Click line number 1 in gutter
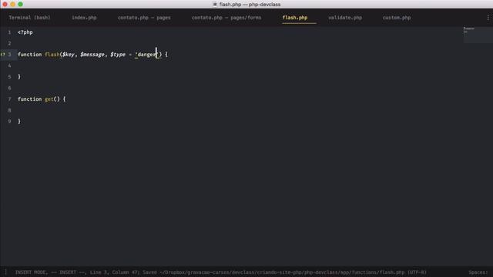 point(9,32)
